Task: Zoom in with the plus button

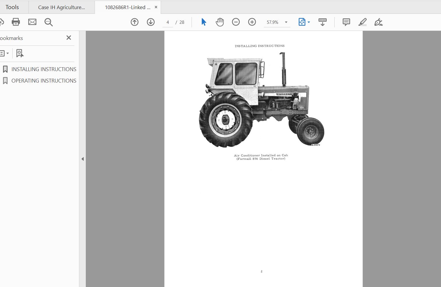Action: click(x=252, y=22)
